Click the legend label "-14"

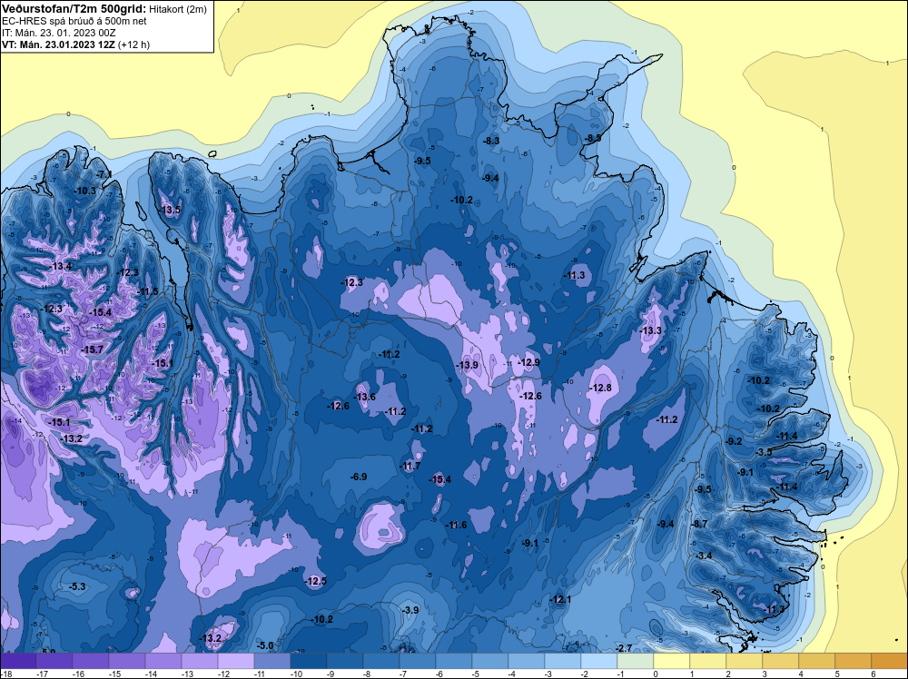point(151,674)
